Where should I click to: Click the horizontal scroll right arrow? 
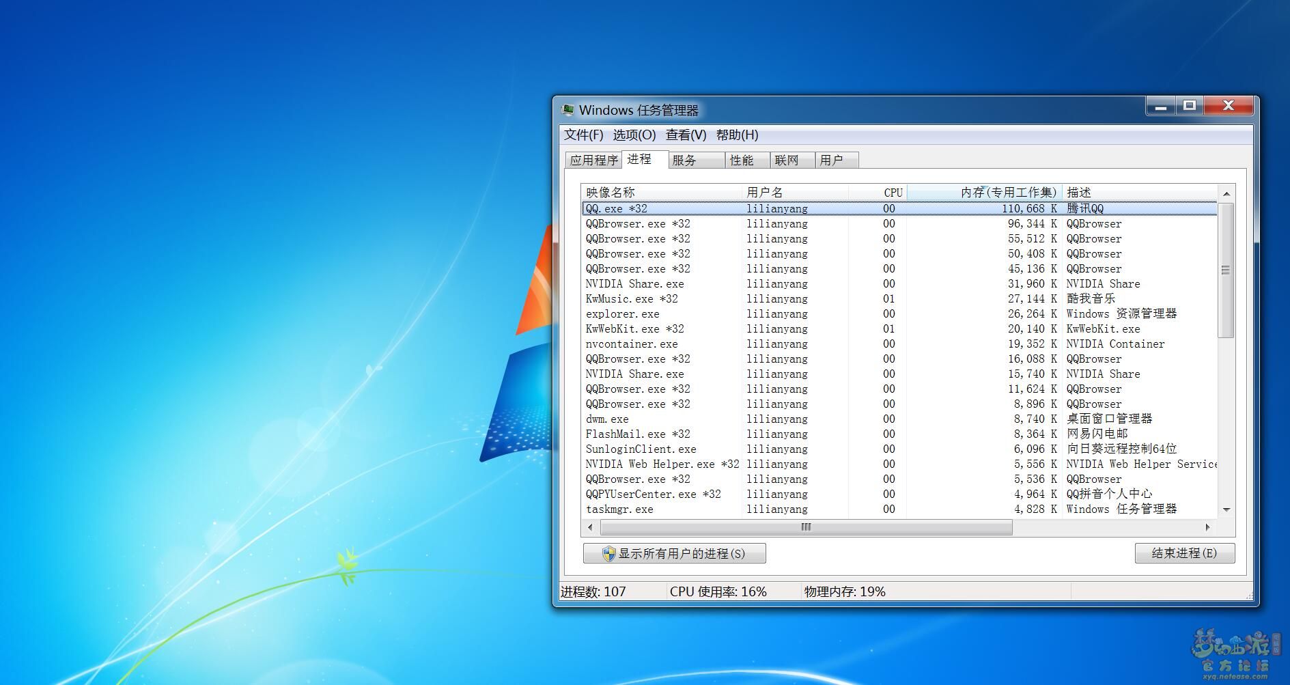click(x=1208, y=527)
